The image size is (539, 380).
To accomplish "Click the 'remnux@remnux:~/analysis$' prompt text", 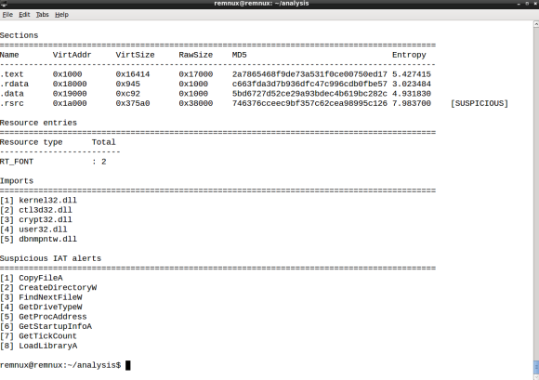I will pos(60,365).
